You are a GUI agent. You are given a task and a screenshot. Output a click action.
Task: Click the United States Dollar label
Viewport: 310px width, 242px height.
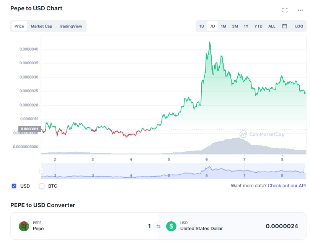(x=201, y=229)
